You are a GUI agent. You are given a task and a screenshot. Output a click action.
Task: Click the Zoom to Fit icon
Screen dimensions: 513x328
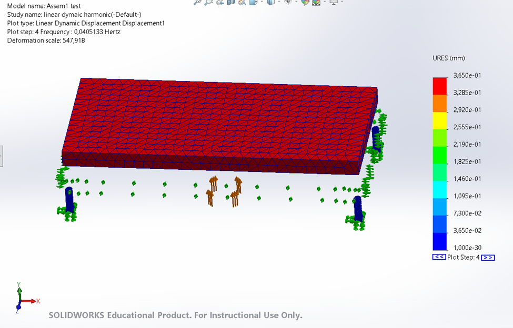(197, 2)
